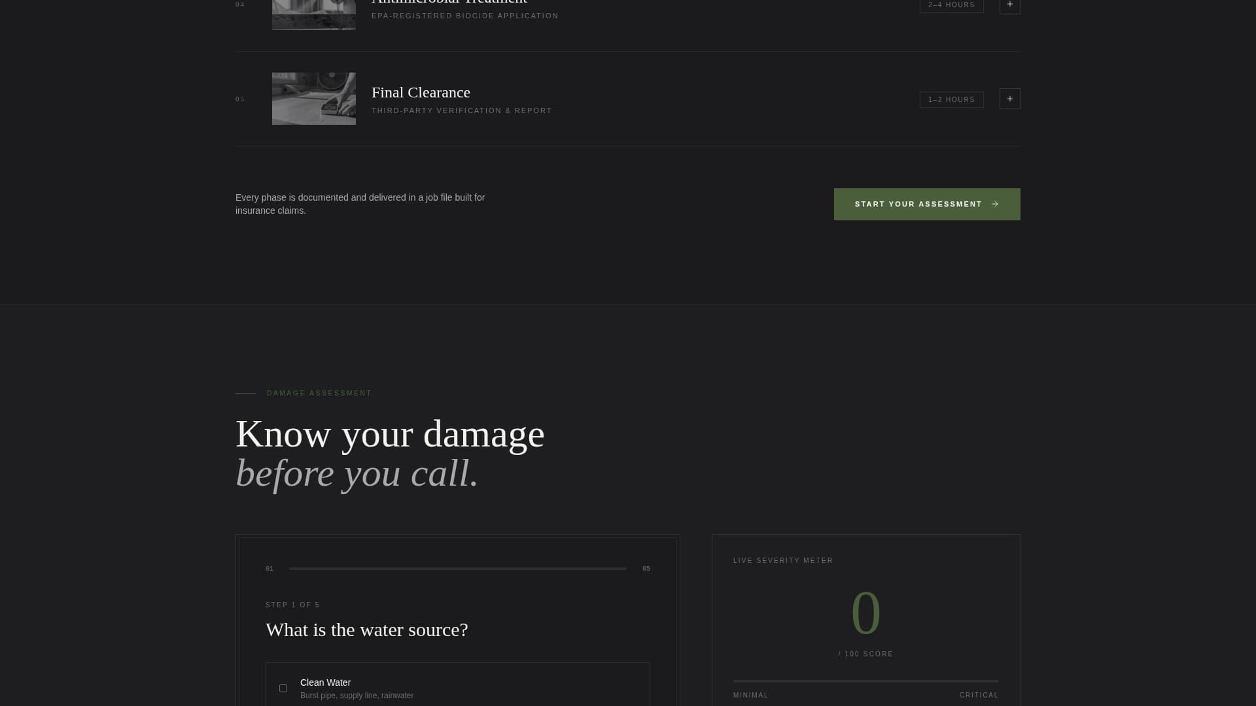Screen dimensions: 1256x706
Task: Click the severity score number 0
Action: [x=865, y=612]
